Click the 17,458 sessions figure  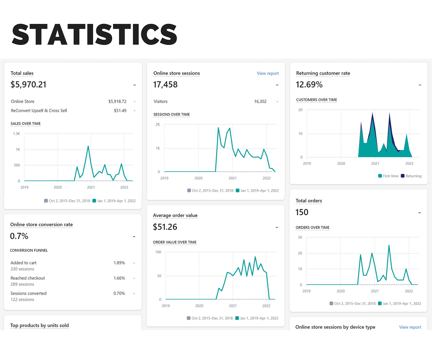click(x=165, y=85)
